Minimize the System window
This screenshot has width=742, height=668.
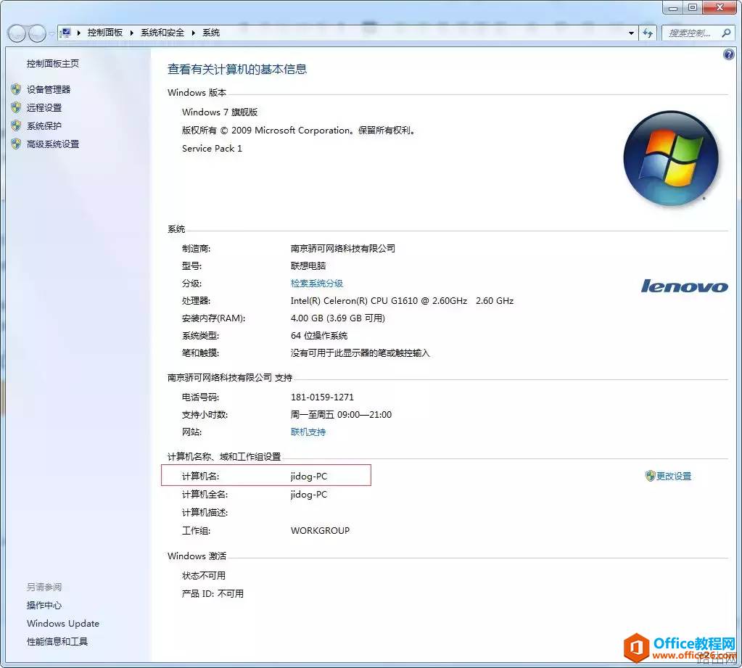pyautogui.click(x=673, y=8)
